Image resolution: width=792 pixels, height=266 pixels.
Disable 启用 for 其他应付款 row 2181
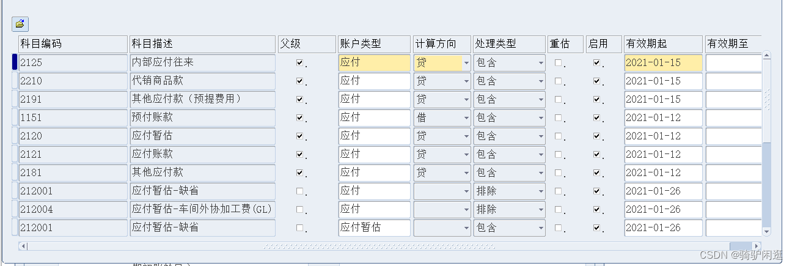pos(596,172)
